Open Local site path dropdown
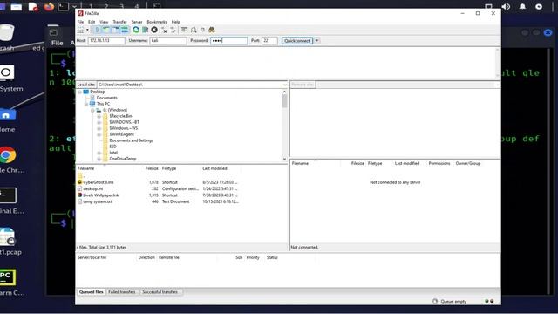The width and height of the screenshot is (558, 314). [x=284, y=85]
